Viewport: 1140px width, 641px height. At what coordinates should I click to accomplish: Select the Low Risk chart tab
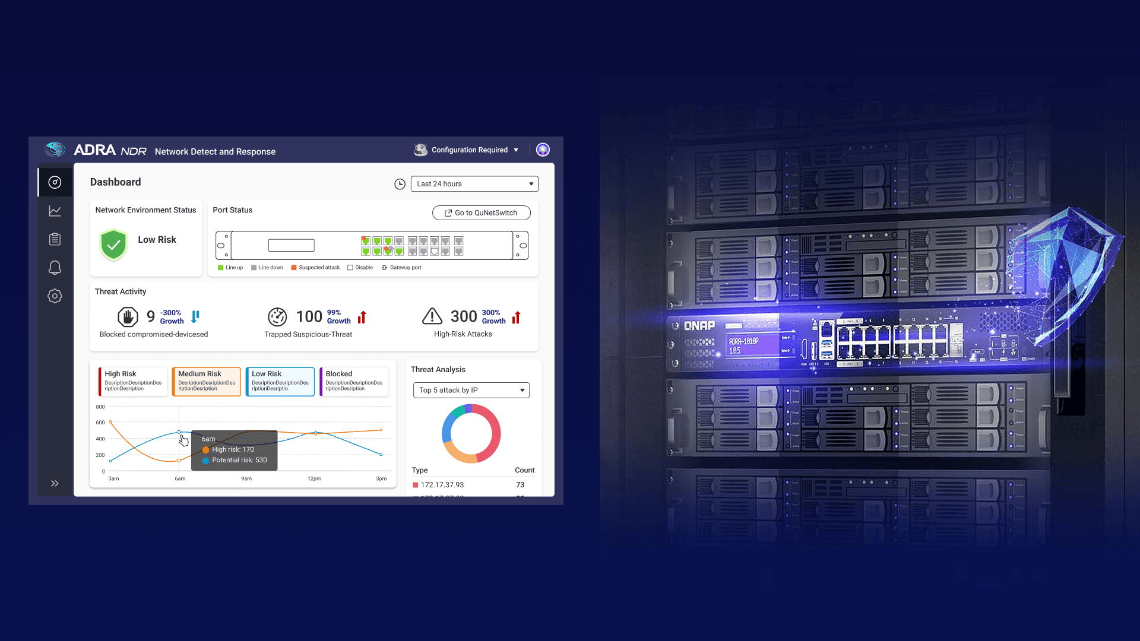pyautogui.click(x=280, y=381)
